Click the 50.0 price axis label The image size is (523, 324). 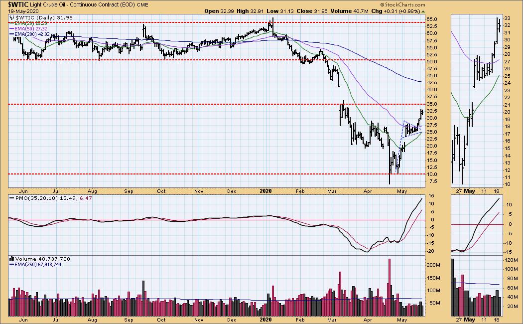[x=432, y=62]
